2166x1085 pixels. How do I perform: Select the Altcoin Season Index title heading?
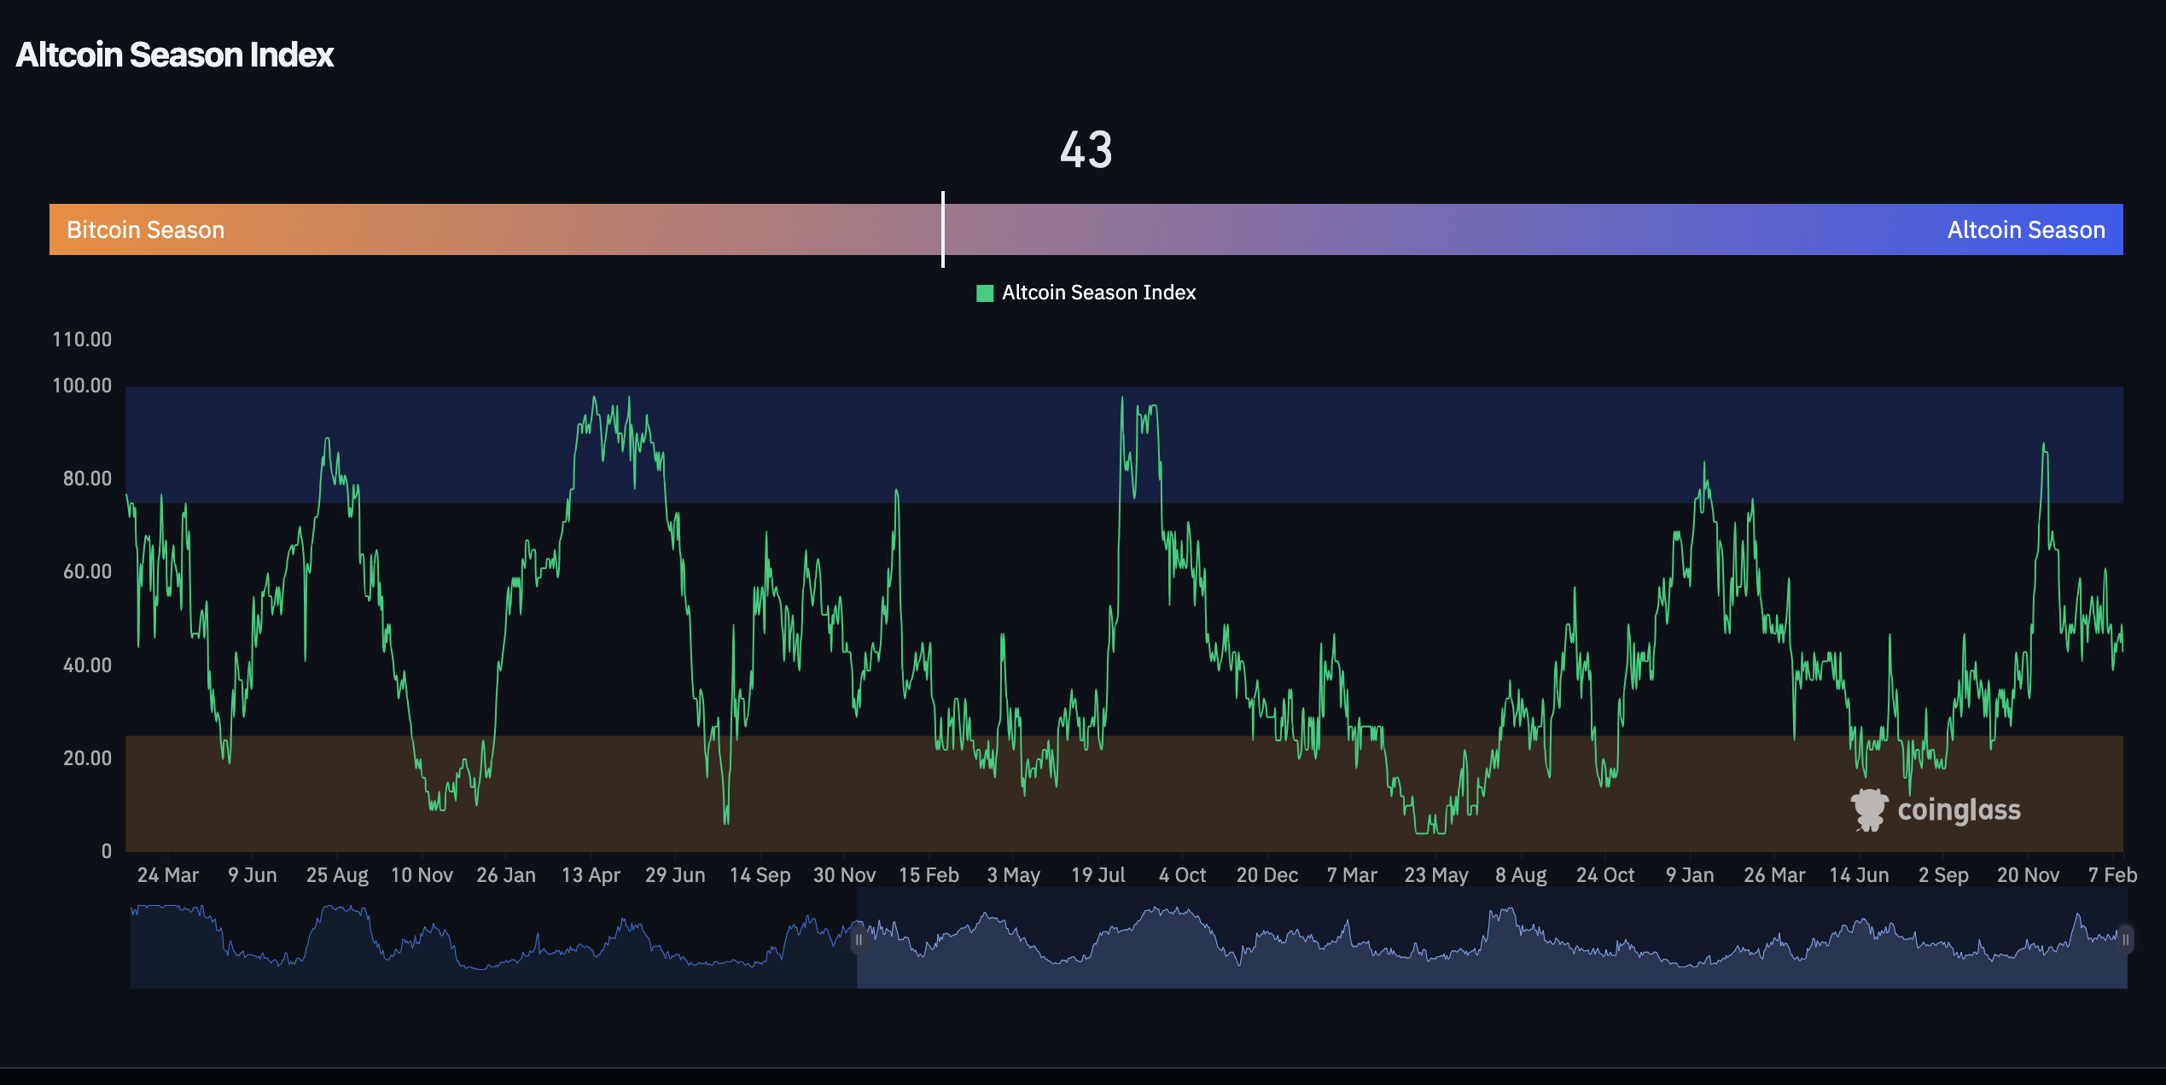point(174,55)
